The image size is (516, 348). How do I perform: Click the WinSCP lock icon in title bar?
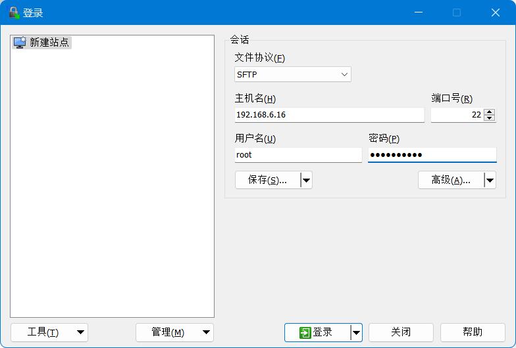(13, 12)
